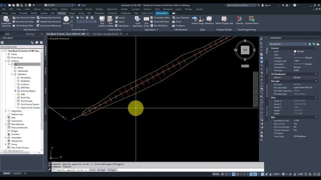The height and width of the screenshot is (180, 321).
Task: Collapse the General section in Properties
Action: 316,48
